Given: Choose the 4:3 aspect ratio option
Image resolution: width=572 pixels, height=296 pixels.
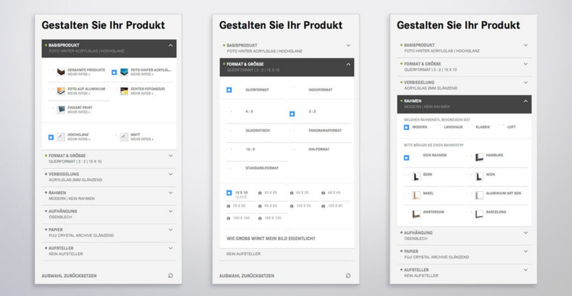Looking at the screenshot, I should (249, 112).
